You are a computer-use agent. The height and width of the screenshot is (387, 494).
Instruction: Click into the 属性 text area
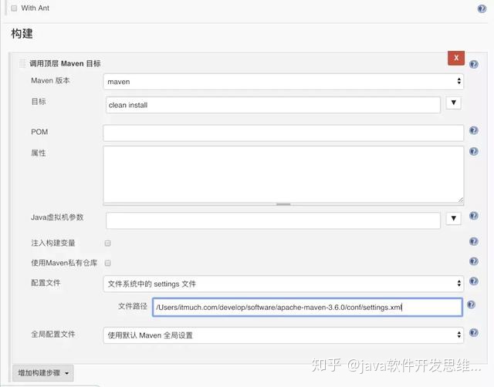283,174
